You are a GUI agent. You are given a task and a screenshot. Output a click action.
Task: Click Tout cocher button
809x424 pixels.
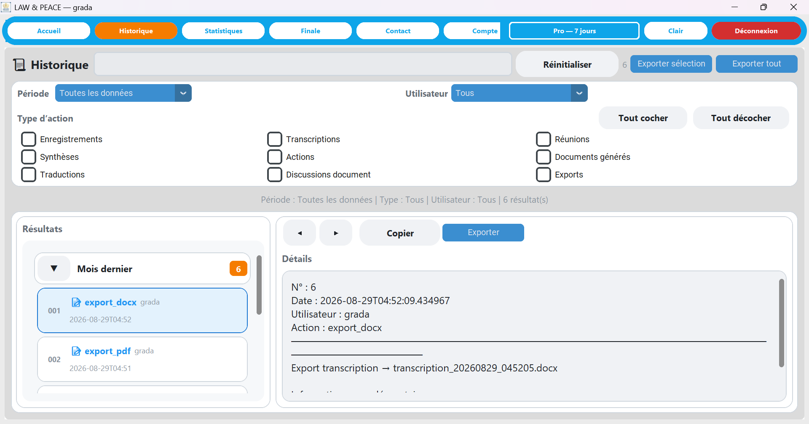pyautogui.click(x=643, y=118)
